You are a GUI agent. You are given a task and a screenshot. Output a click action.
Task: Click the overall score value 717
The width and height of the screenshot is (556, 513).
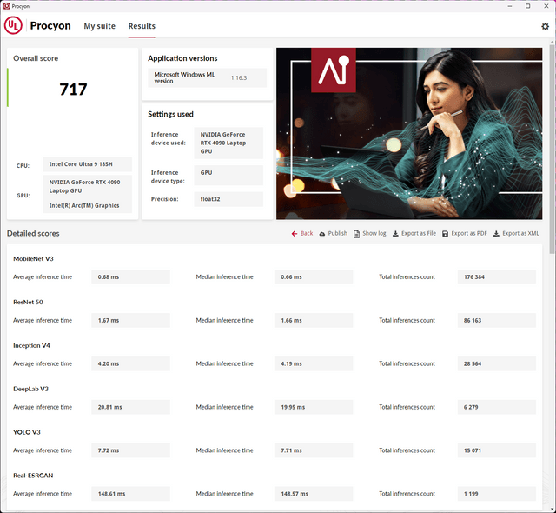[73, 89]
